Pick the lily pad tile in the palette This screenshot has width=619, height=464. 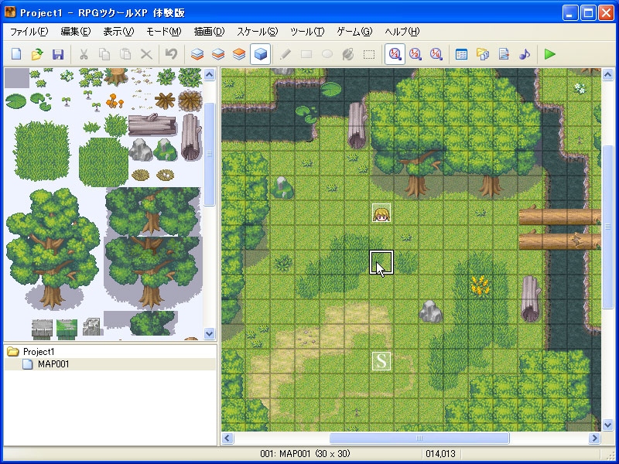pyautogui.click(x=15, y=101)
